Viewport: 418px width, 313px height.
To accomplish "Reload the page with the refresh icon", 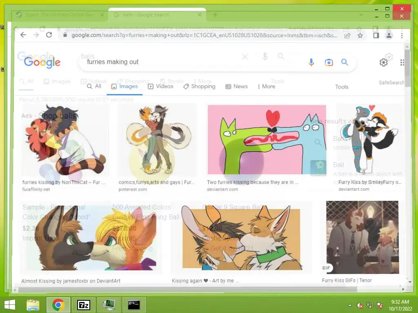I will coord(49,35).
